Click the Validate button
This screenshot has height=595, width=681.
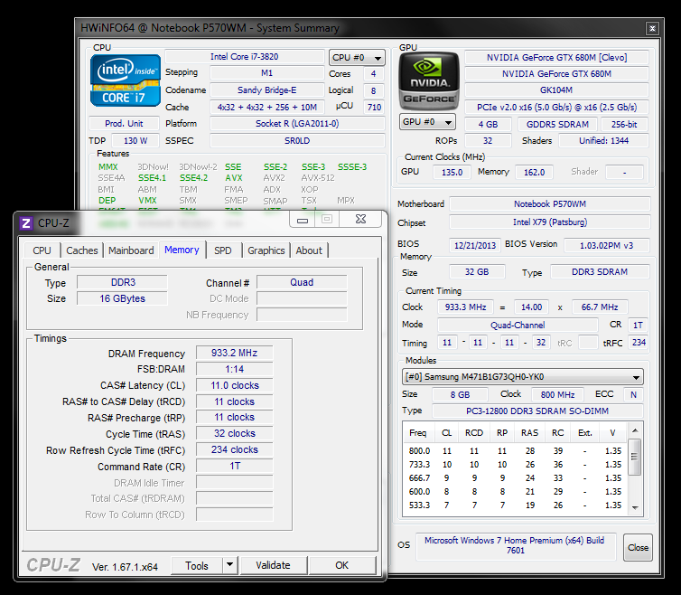tap(273, 565)
